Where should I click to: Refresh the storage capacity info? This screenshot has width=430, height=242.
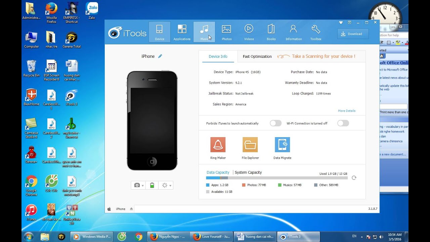[354, 178]
